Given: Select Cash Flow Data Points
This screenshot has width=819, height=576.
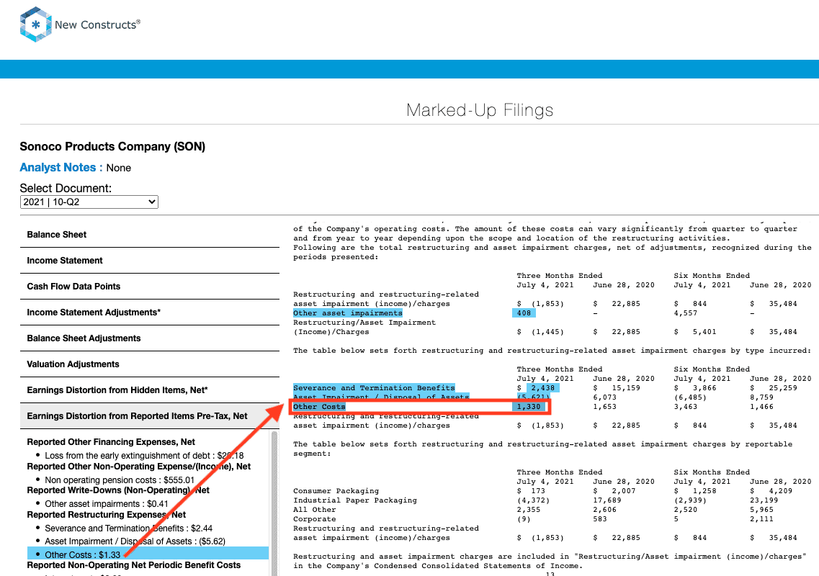Looking at the screenshot, I should 149,286.
